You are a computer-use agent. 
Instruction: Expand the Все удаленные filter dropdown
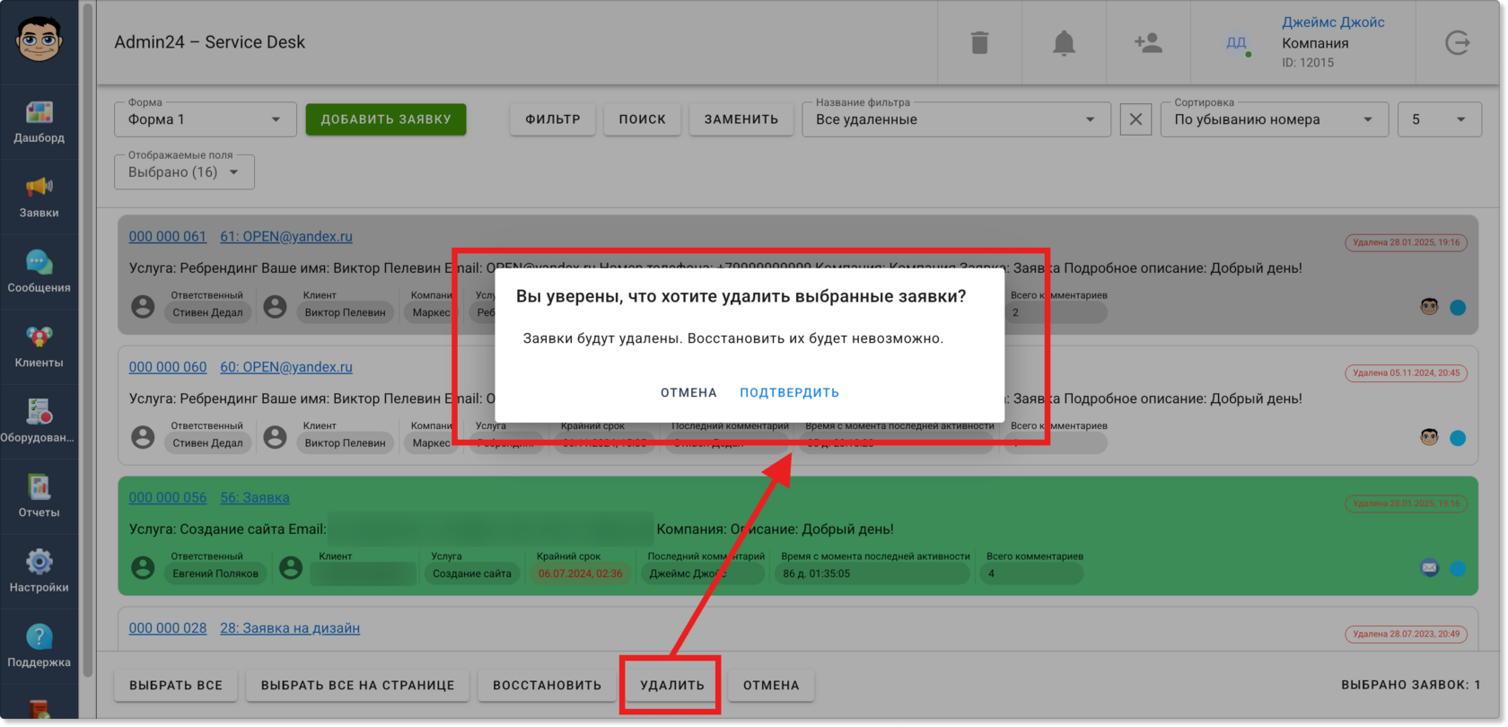click(956, 119)
